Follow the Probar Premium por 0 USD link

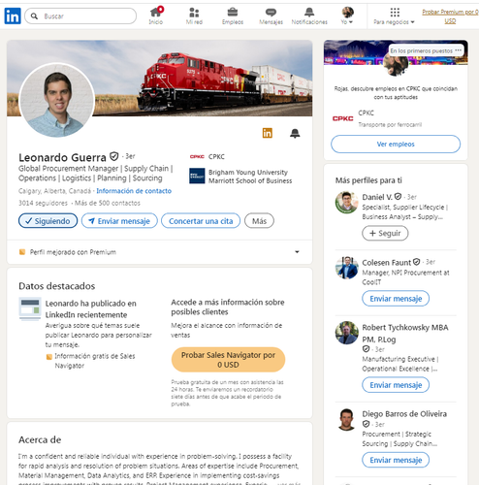tap(450, 16)
